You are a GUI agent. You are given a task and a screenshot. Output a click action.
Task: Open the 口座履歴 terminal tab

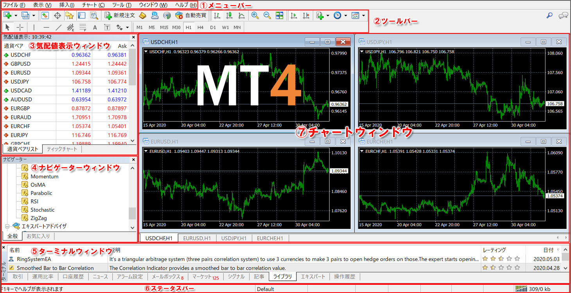point(73,277)
